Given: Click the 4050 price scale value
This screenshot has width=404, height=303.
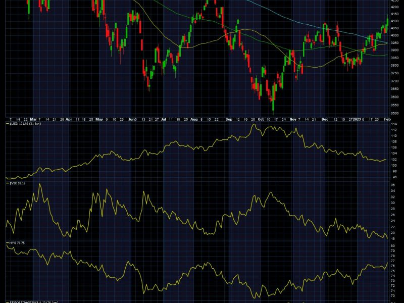Looking at the screenshot, I should [x=394, y=28].
